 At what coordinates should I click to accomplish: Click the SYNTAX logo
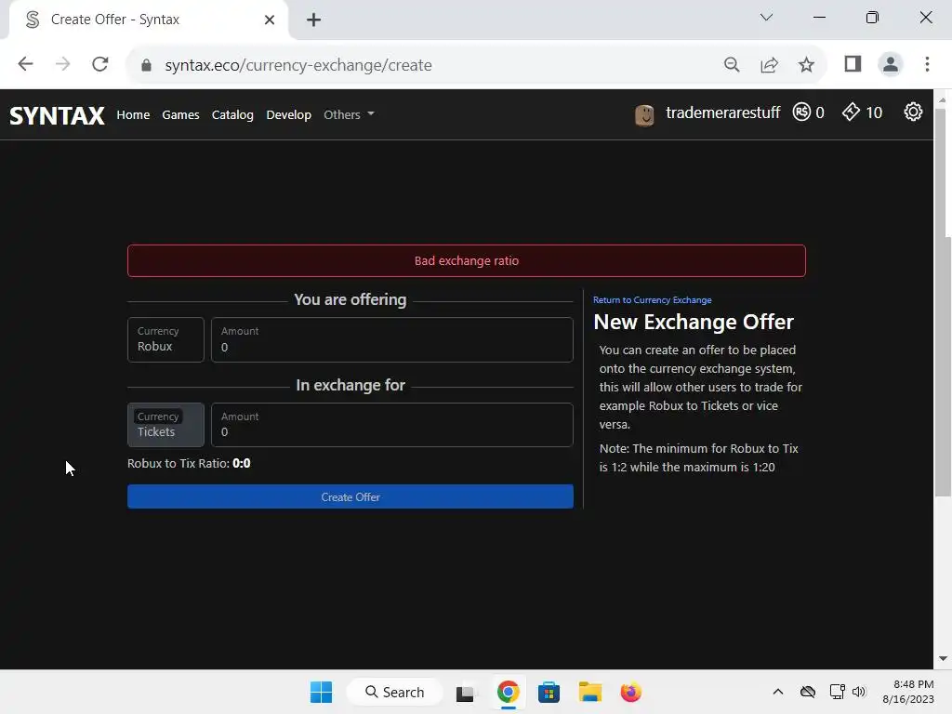57,114
